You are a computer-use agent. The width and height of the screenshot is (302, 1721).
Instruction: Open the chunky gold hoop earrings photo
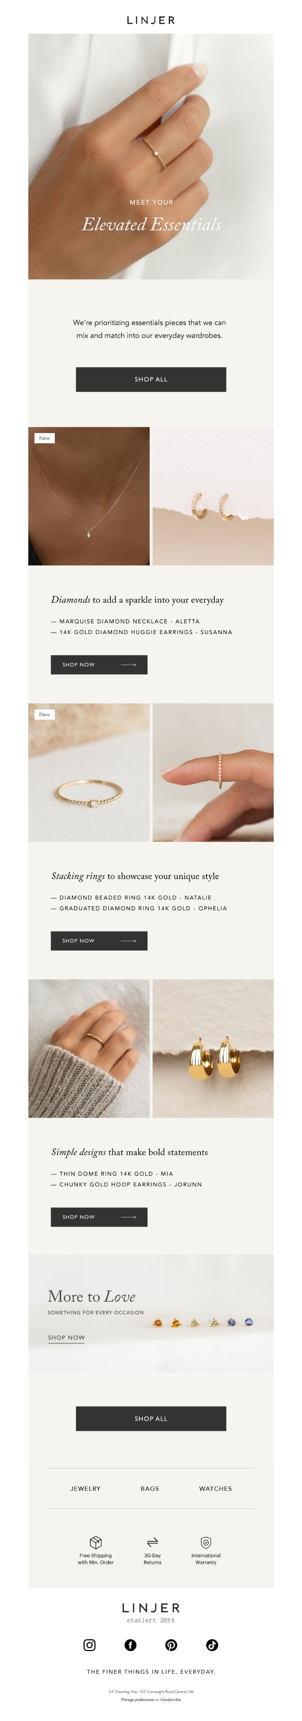point(213,1048)
